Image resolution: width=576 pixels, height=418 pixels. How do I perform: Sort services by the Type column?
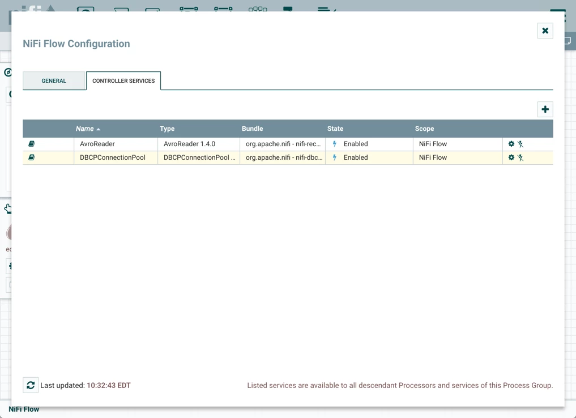coord(167,129)
